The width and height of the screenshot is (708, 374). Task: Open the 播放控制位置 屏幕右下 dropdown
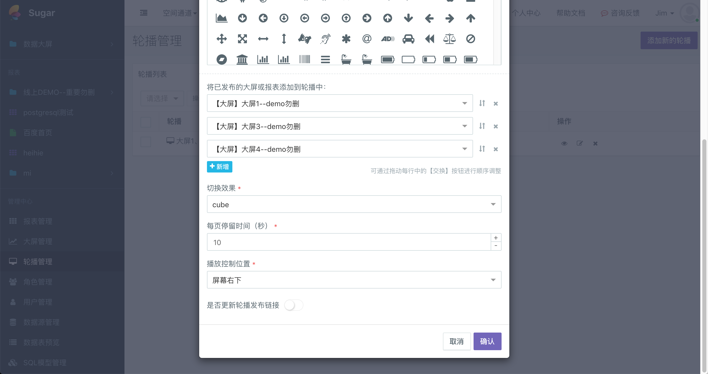[x=354, y=280]
